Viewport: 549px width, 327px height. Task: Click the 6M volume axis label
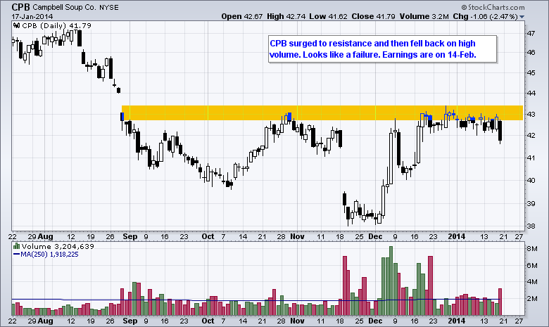(532, 265)
